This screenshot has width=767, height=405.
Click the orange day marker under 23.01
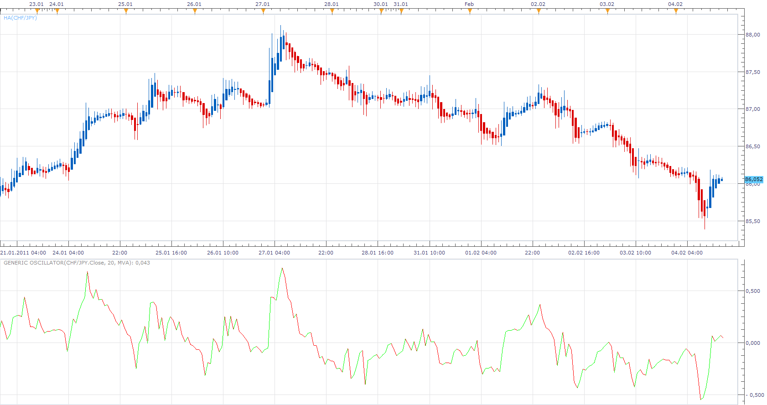coord(37,11)
